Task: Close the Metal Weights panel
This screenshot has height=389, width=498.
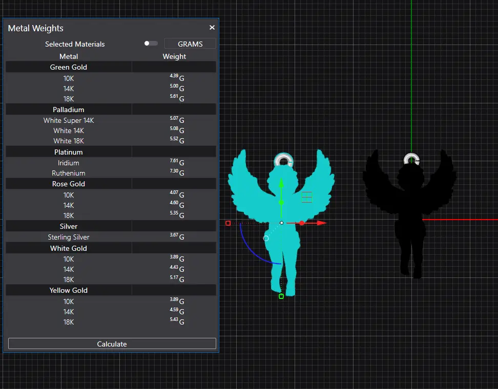Action: pos(212,28)
